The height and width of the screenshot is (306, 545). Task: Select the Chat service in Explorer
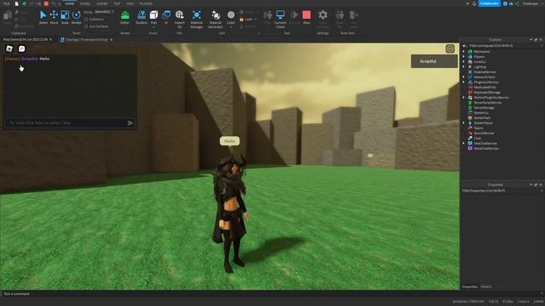(475, 138)
